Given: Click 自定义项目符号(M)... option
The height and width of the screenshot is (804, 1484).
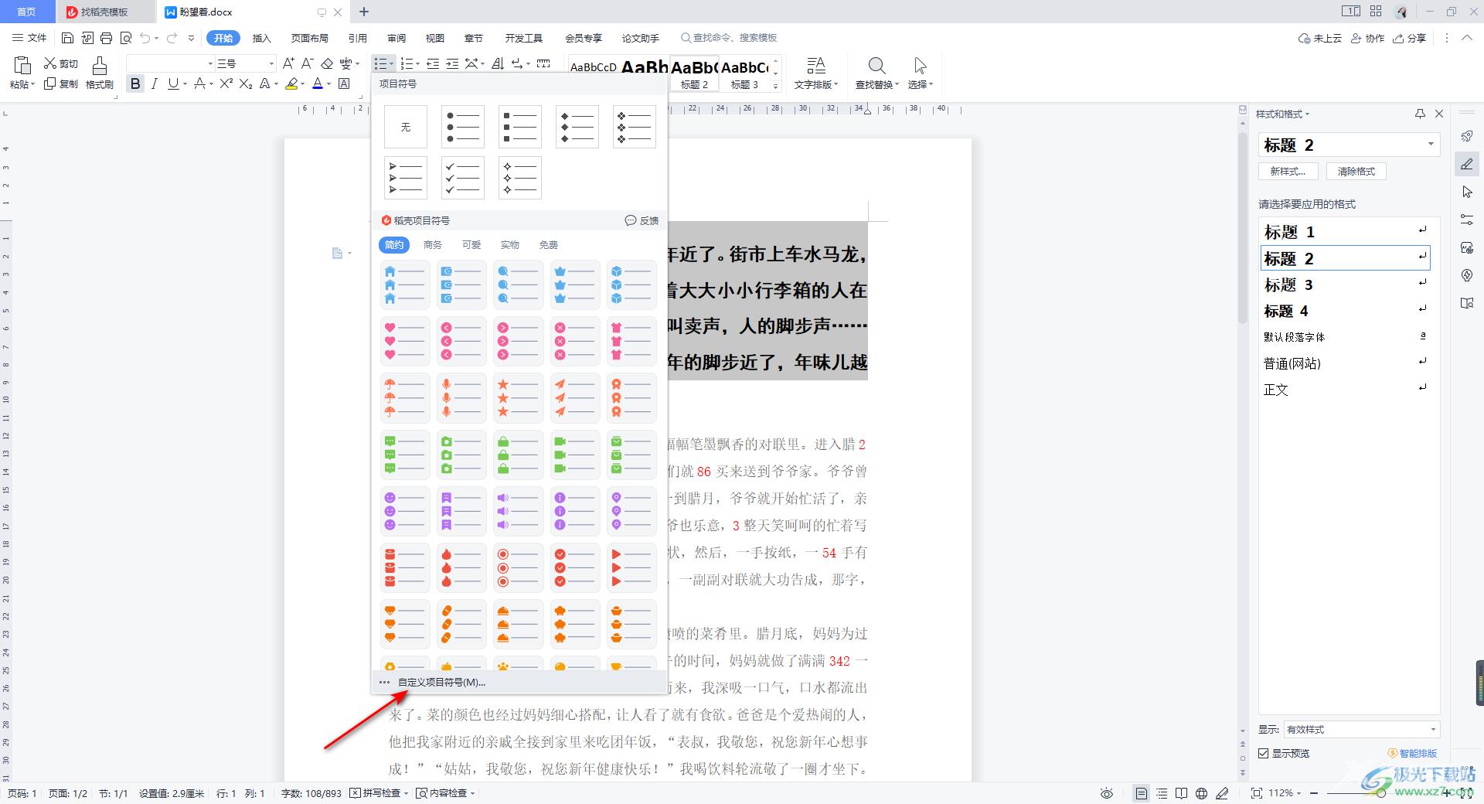Looking at the screenshot, I should [x=441, y=683].
